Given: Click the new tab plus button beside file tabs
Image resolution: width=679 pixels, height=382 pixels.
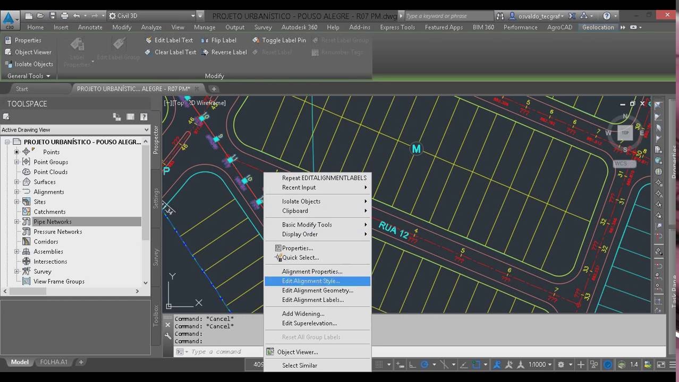Looking at the screenshot, I should [214, 89].
